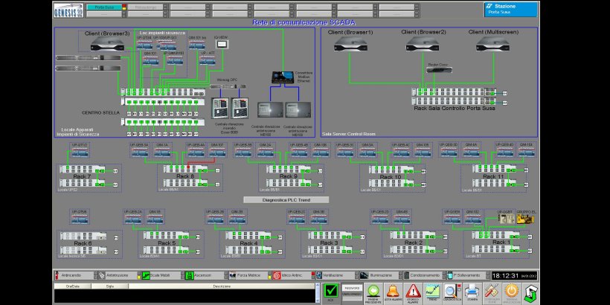Sort alarm list by Descrizione column

221,286
